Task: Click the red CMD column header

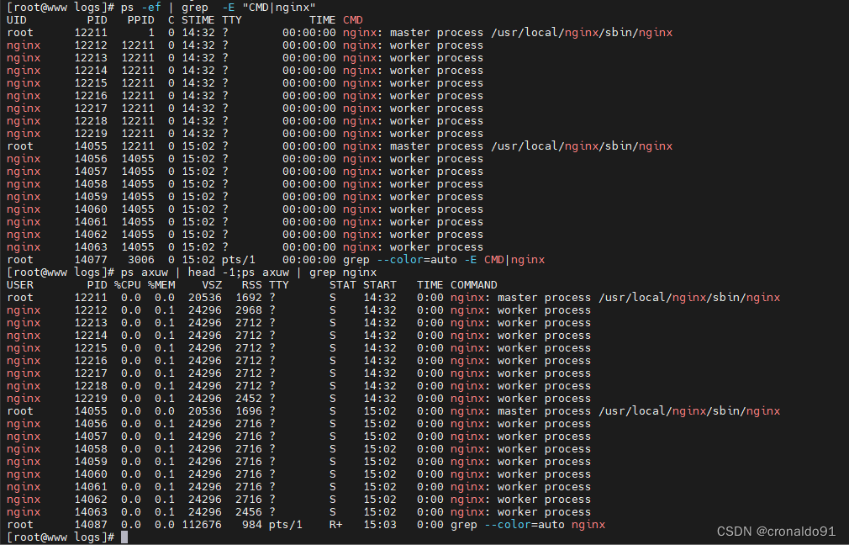Action: click(353, 20)
